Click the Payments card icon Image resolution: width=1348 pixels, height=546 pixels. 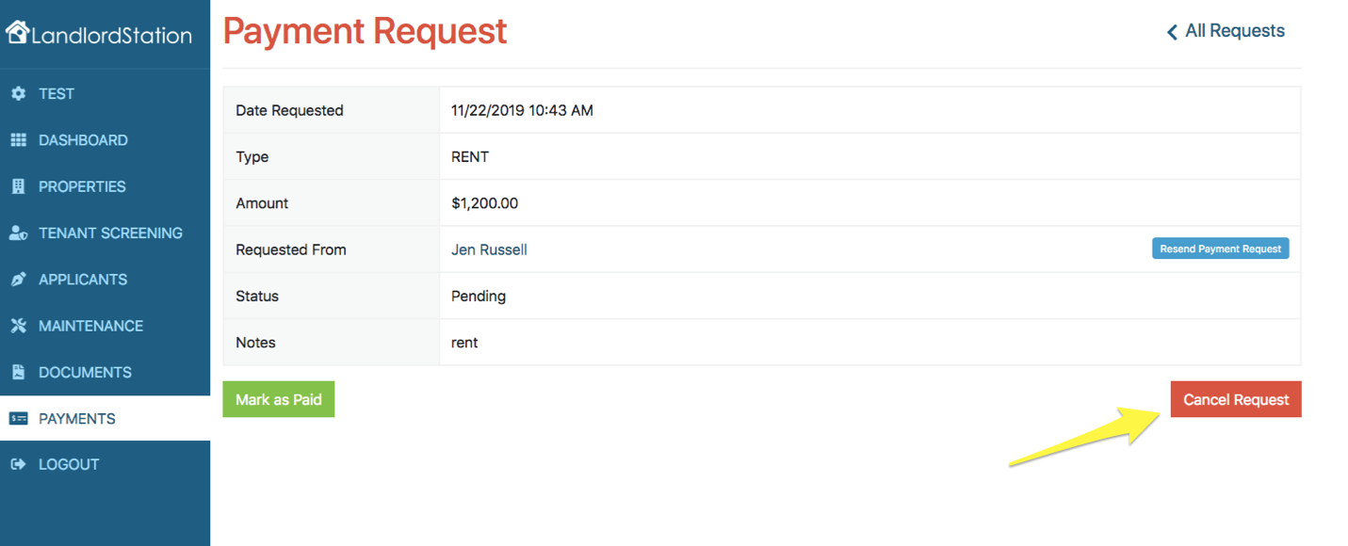click(x=18, y=419)
